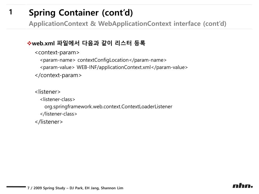The width and height of the screenshot is (259, 194).
Task: Click the opening listener tag
Action: click(48, 92)
